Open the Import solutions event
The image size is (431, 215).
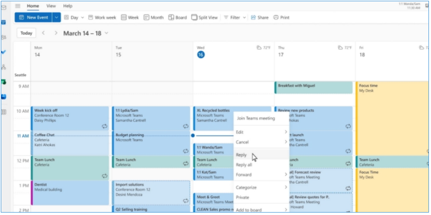click(x=151, y=193)
